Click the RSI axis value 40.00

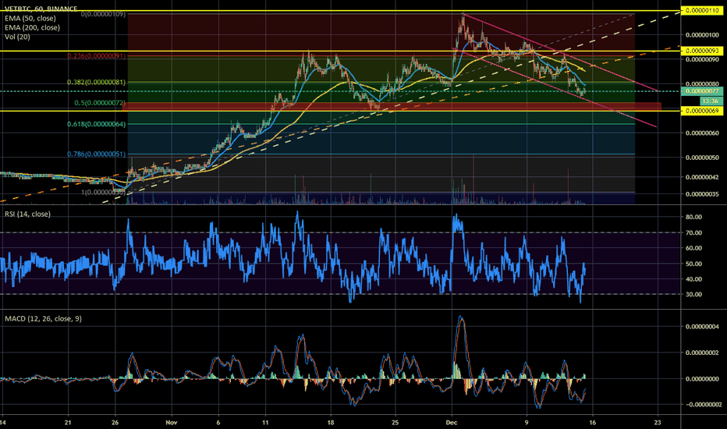(x=693, y=279)
